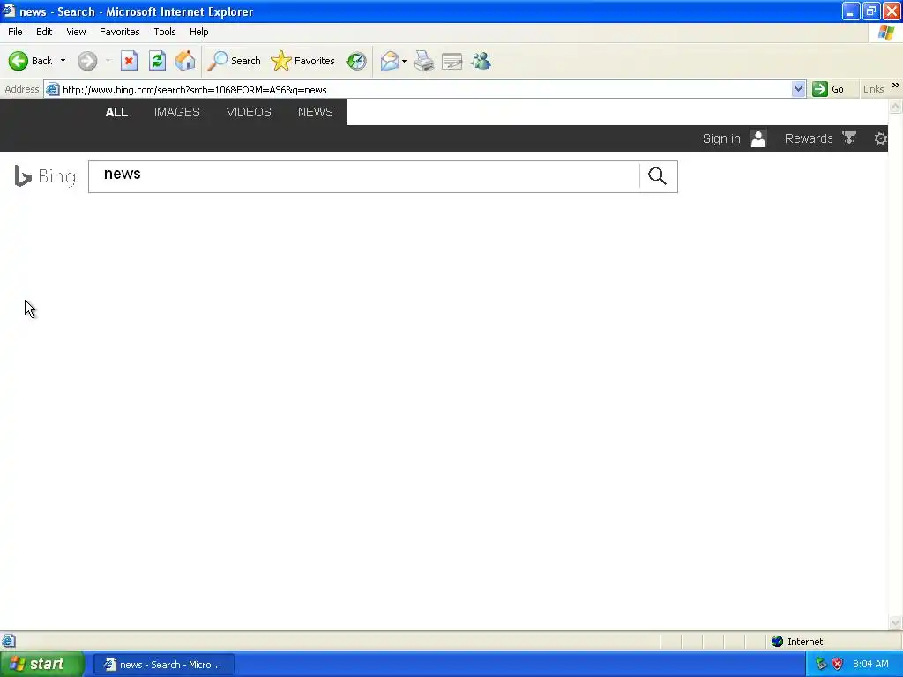Open the File menu
This screenshot has height=677, width=903.
pos(15,32)
